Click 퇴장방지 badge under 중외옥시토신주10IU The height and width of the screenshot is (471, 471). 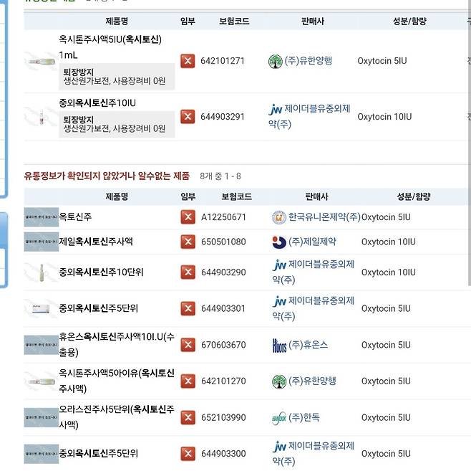point(117,124)
